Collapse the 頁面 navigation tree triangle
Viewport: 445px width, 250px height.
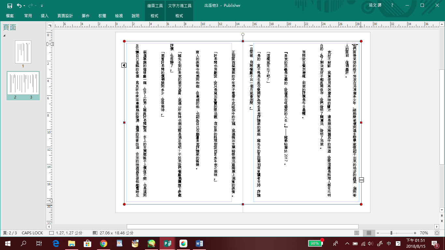(x=5, y=35)
